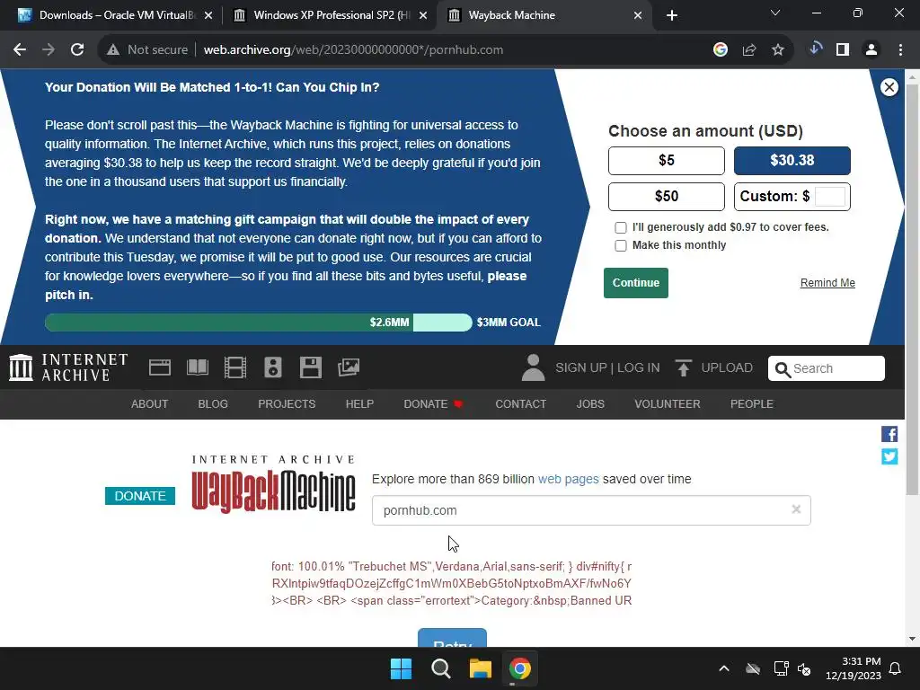Open the tab search dropdown arrow
This screenshot has height=690, width=920.
tap(775, 13)
